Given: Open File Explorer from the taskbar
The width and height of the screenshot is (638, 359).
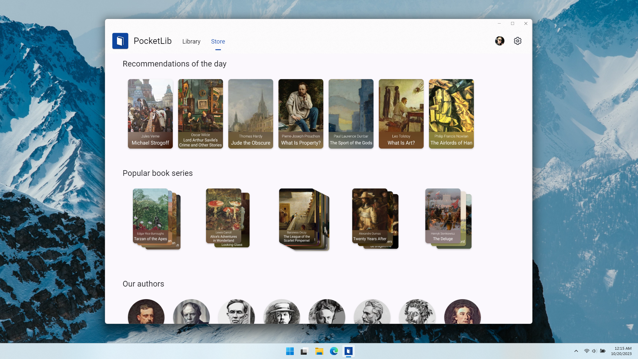Looking at the screenshot, I should [x=319, y=351].
